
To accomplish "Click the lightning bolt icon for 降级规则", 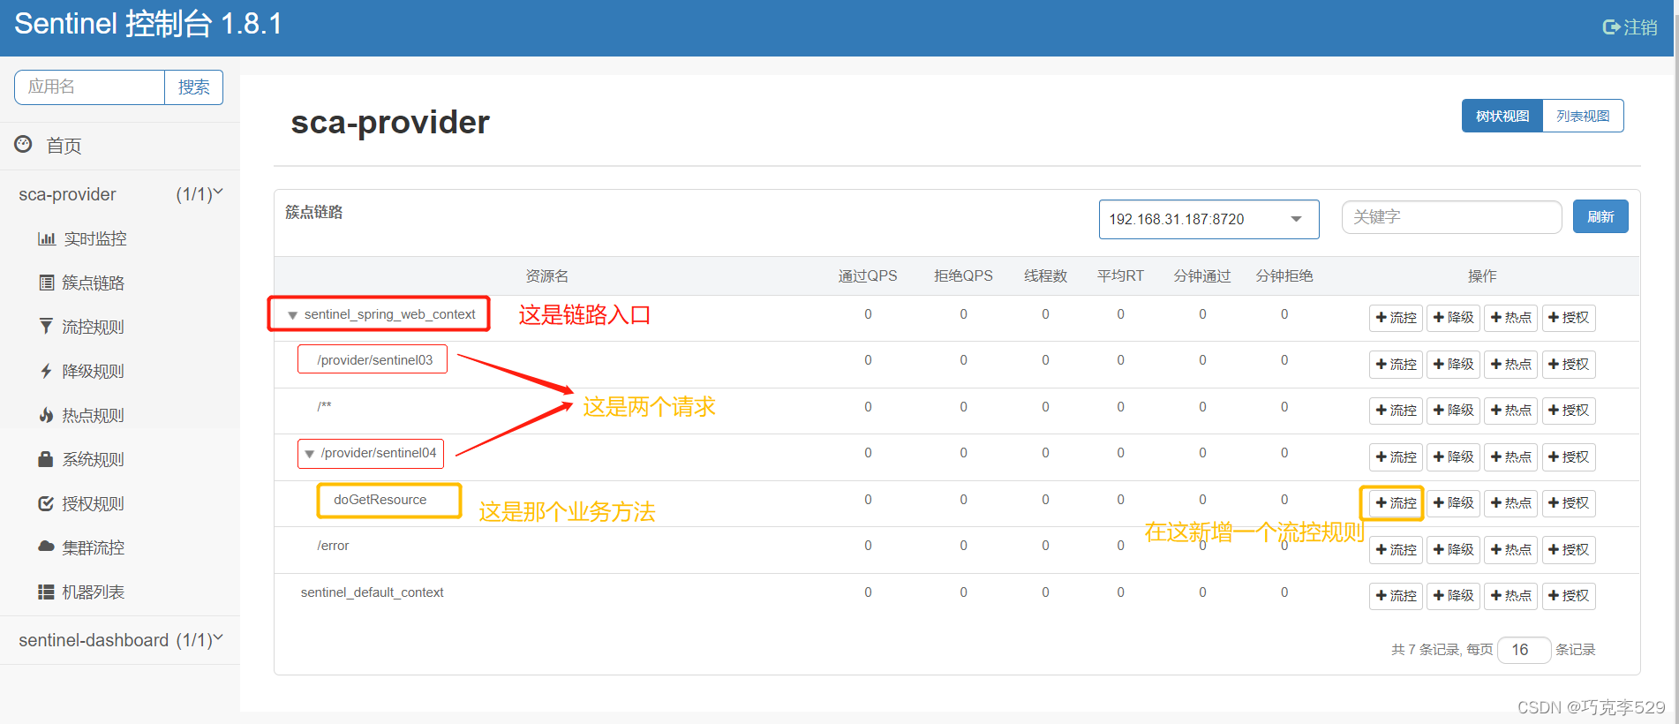I will coord(46,371).
